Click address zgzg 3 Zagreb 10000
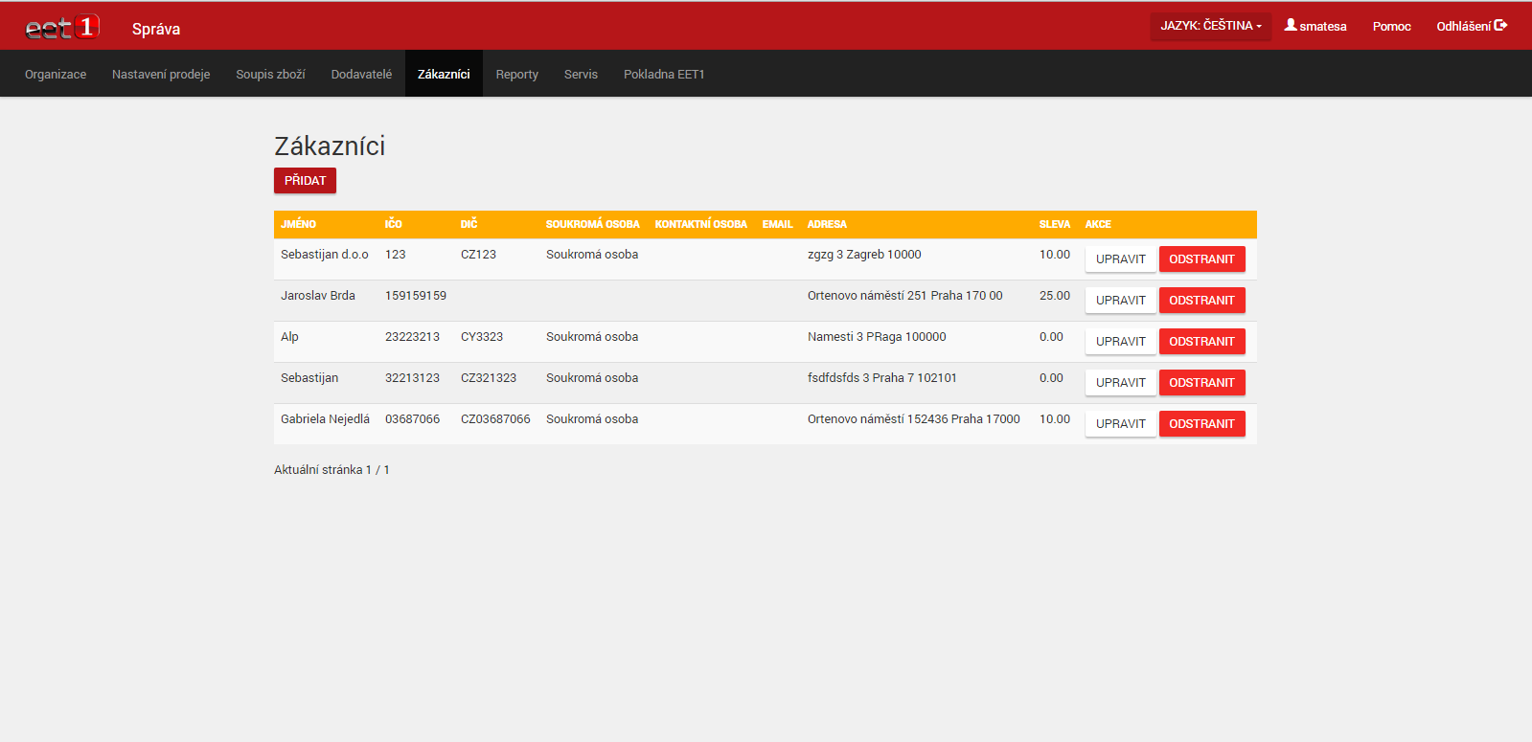This screenshot has height=742, width=1532. coord(864,255)
